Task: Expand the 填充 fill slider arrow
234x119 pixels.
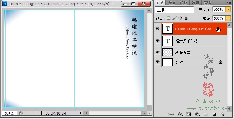Action: pyautogui.click(x=228, y=18)
